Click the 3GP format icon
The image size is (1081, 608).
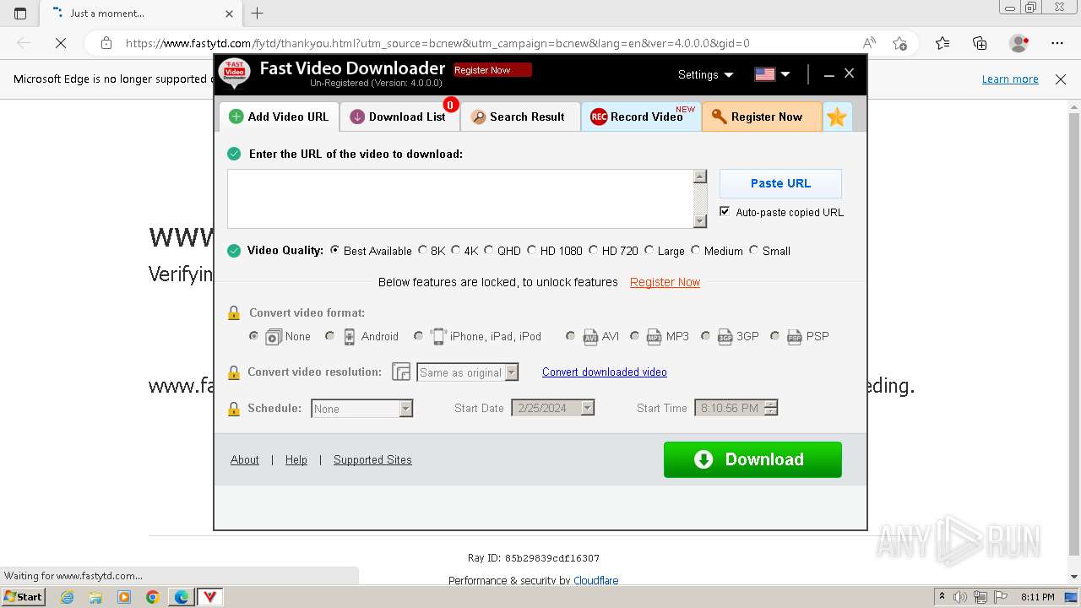click(x=725, y=337)
